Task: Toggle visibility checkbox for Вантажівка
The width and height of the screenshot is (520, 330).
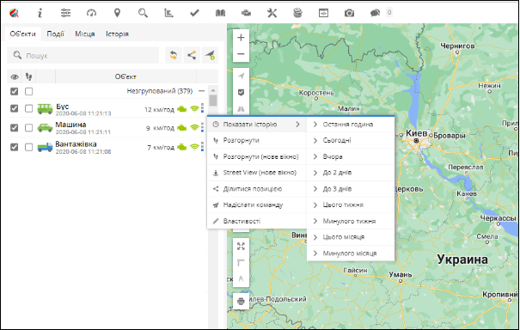Action: 15,147
